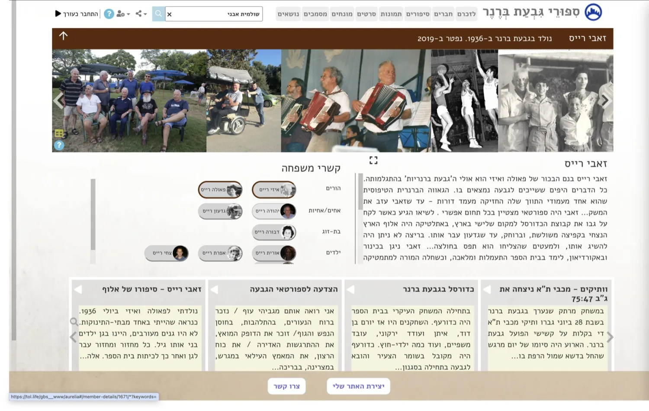
Task: Open the group photo of men on lawn
Action: [x=129, y=100]
